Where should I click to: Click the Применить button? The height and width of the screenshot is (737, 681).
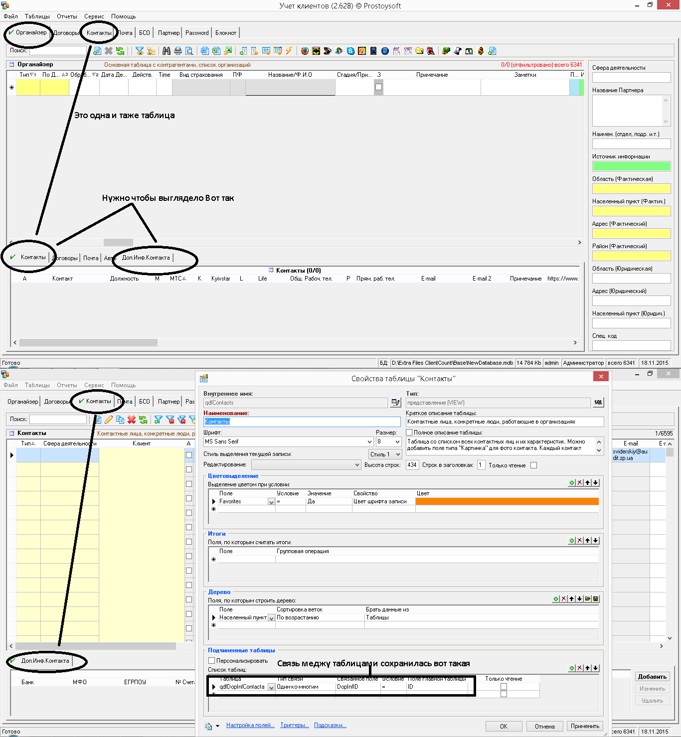585,726
